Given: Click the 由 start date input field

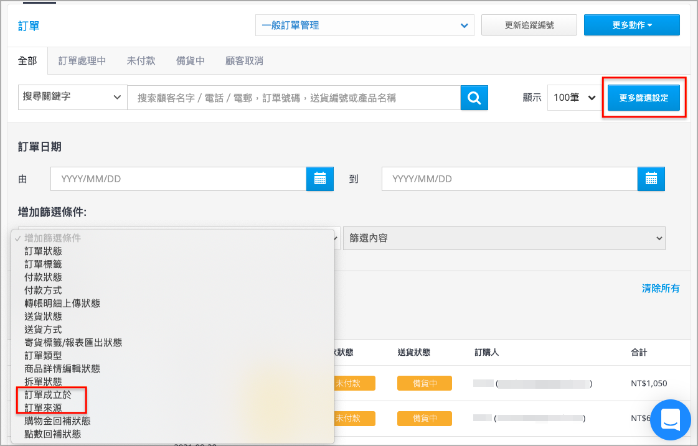Looking at the screenshot, I should [179, 179].
